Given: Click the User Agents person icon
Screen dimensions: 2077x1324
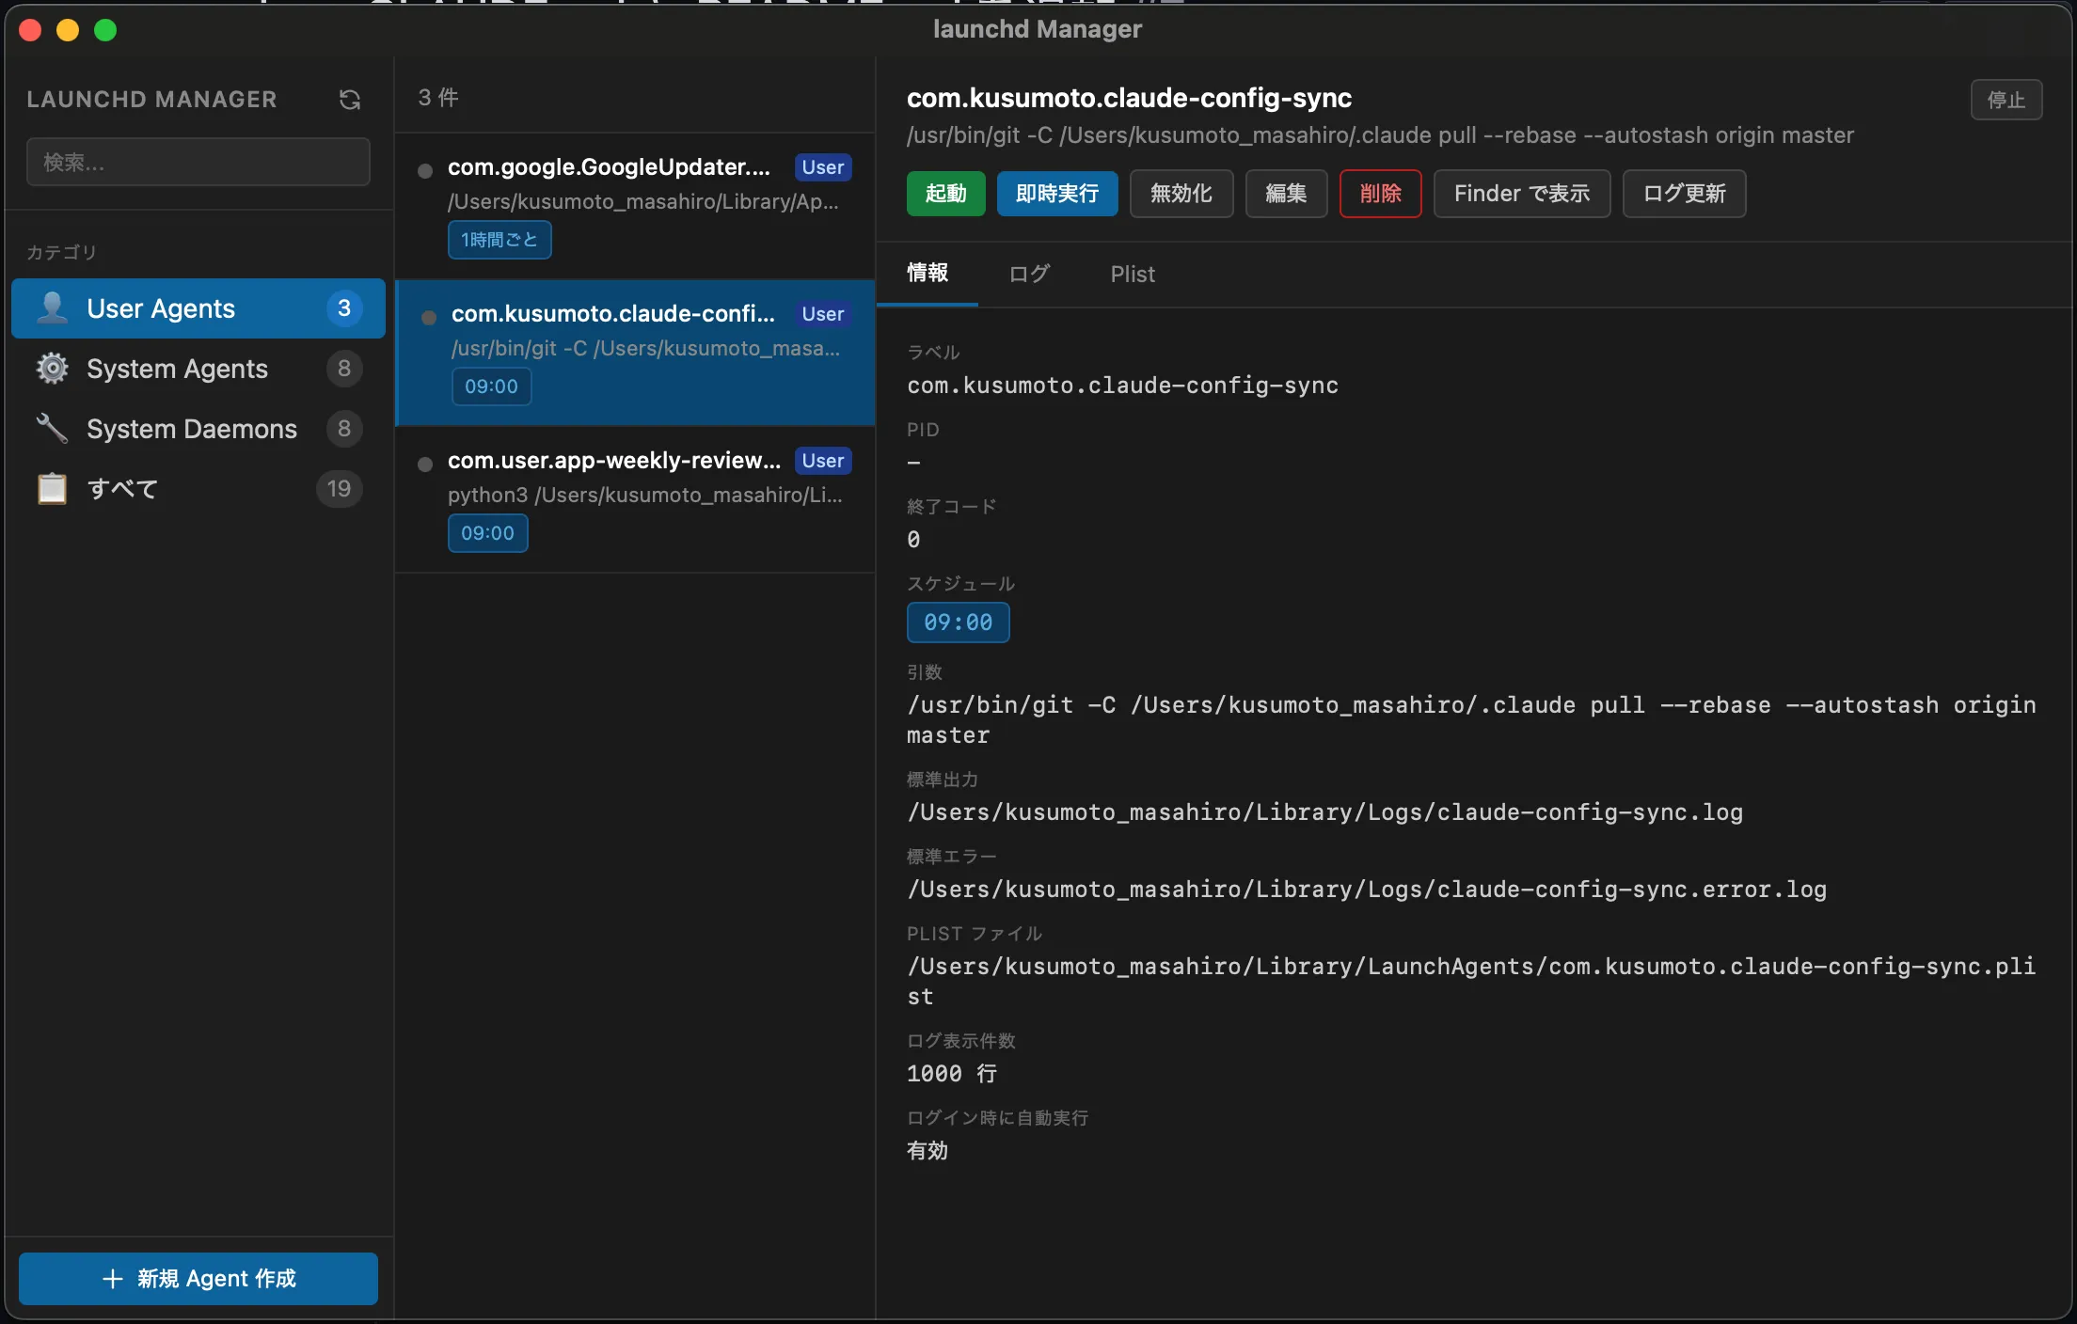Looking at the screenshot, I should coord(53,308).
